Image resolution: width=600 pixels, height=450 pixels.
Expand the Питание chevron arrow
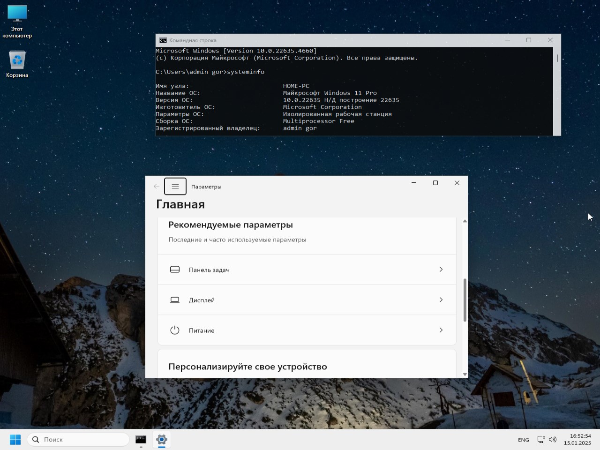tap(441, 330)
